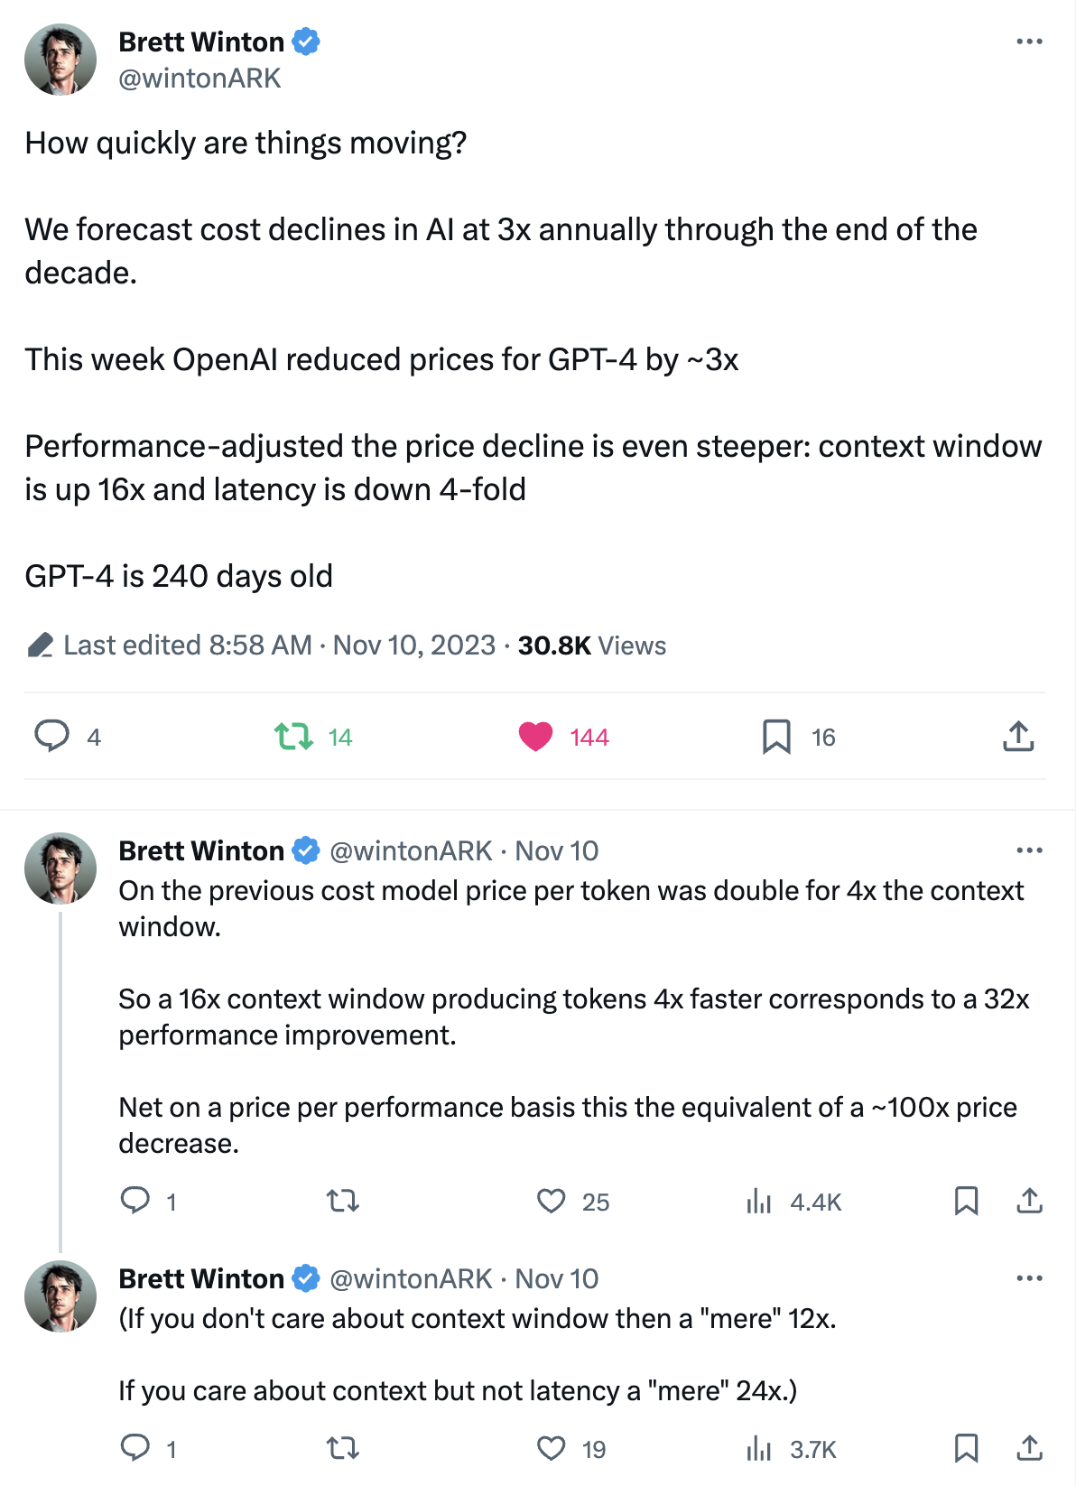Viewport: 1076px width, 1486px height.
Task: Retweet the first reply tweet
Action: click(x=343, y=1201)
